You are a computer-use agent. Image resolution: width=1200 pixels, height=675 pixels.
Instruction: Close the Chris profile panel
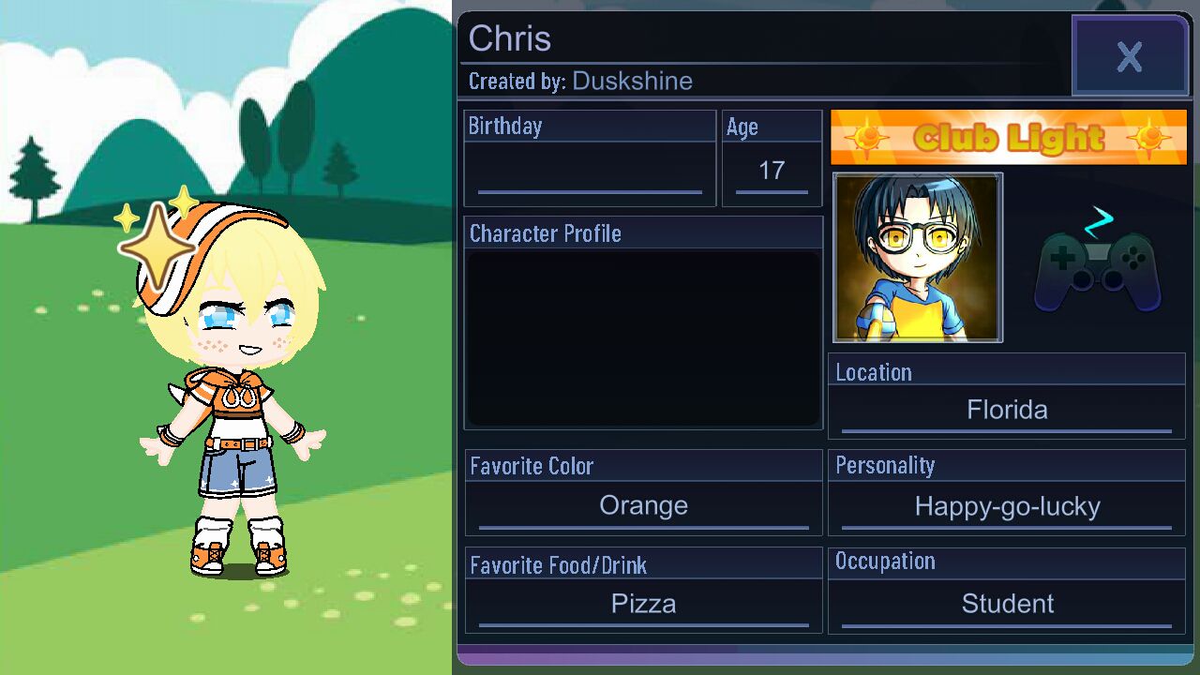[1131, 56]
